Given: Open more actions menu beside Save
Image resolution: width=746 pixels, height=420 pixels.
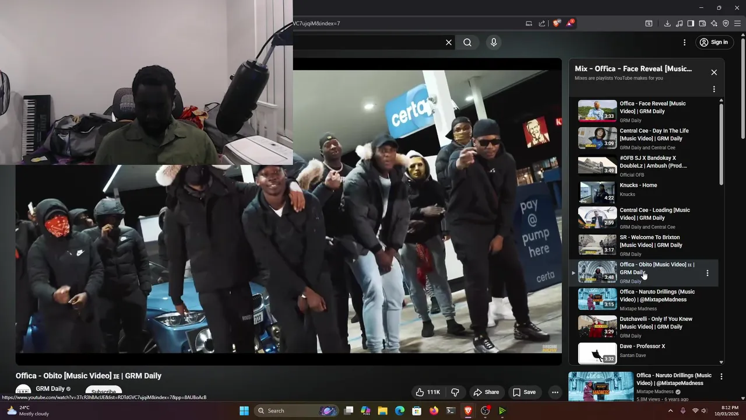Looking at the screenshot, I should 555,392.
